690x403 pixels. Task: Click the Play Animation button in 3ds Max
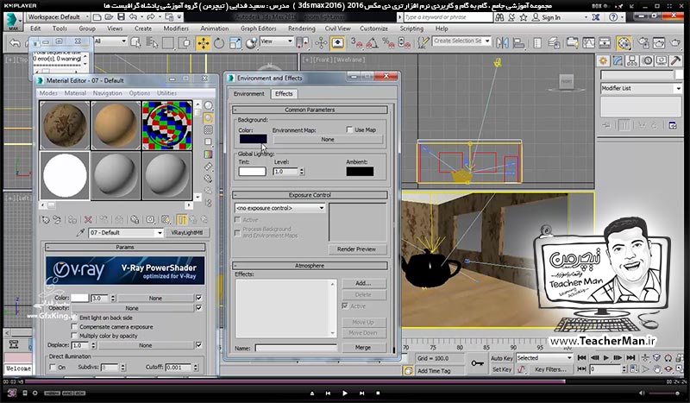606,357
